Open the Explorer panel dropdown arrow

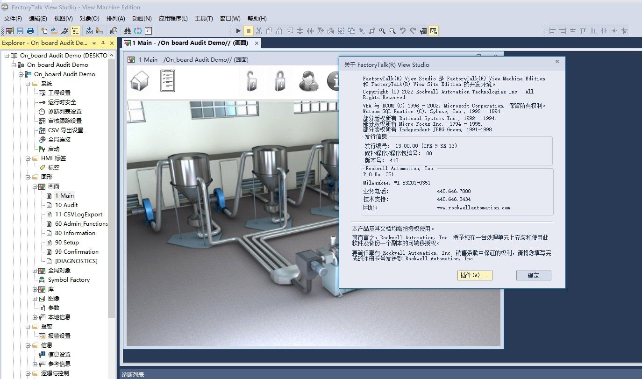click(x=94, y=43)
